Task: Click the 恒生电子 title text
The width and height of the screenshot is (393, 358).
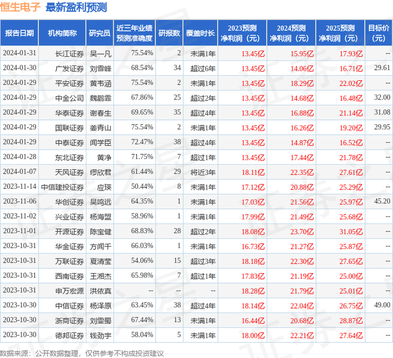Action: tap(20, 7)
